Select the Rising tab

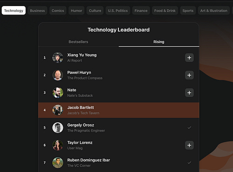(x=159, y=42)
